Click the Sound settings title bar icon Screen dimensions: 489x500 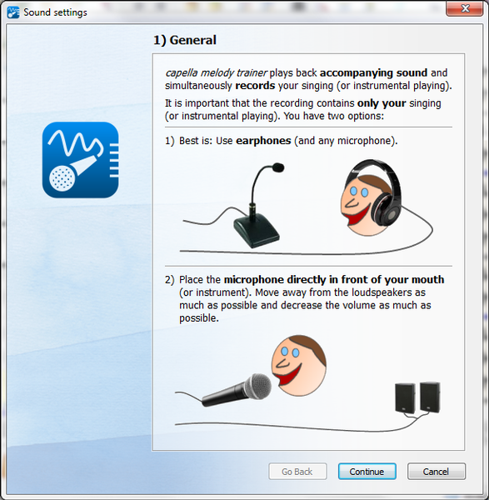click(13, 12)
